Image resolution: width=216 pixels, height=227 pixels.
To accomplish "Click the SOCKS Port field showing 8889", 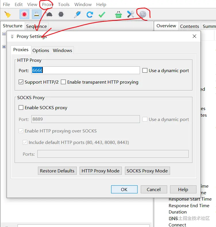I will point(86,119).
